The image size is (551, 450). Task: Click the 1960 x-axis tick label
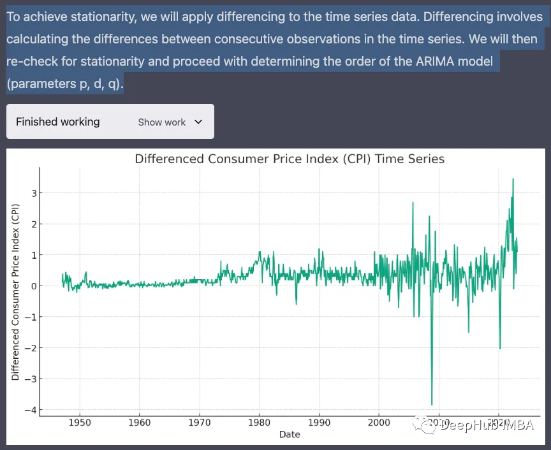[139, 422]
